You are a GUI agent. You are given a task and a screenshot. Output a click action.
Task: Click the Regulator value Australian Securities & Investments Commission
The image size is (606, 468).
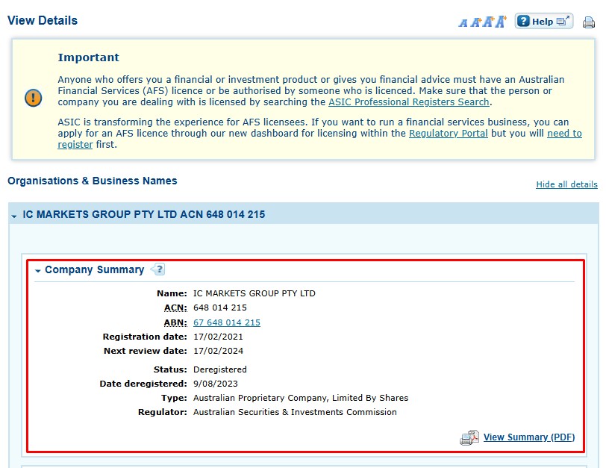tap(295, 412)
